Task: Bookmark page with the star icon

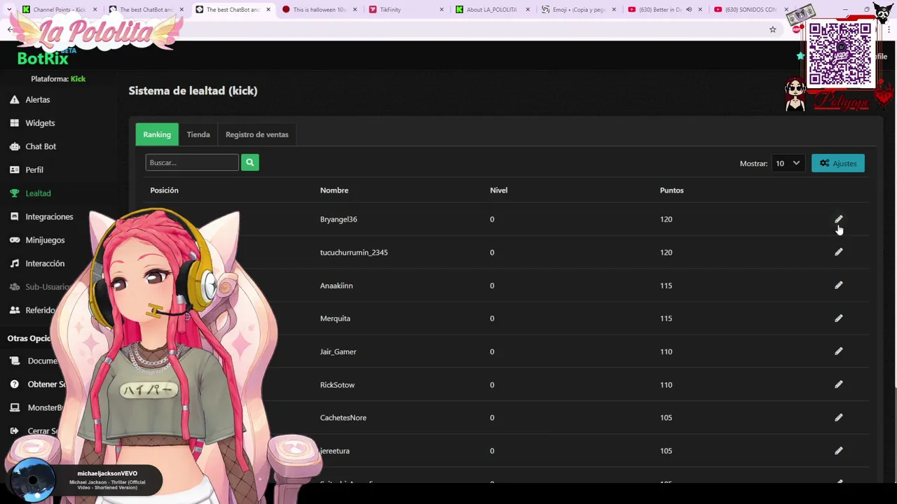Action: (772, 29)
